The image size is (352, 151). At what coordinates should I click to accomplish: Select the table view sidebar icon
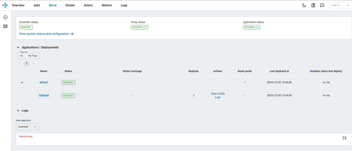click(5, 26)
